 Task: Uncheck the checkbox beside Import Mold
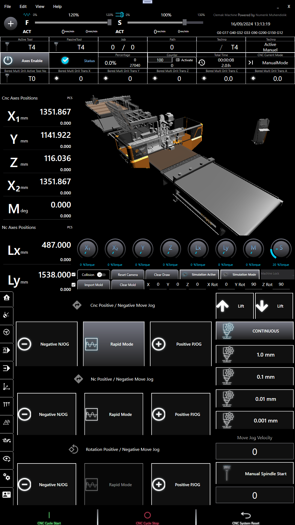pyautogui.click(x=73, y=285)
